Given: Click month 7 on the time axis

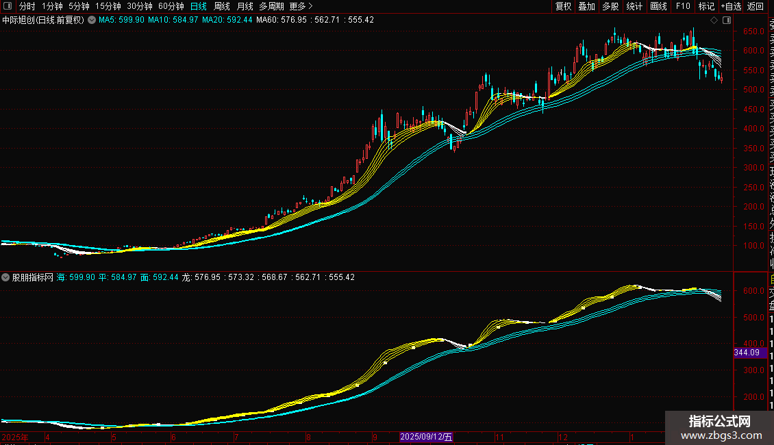Looking at the screenshot, I should 236,437.
